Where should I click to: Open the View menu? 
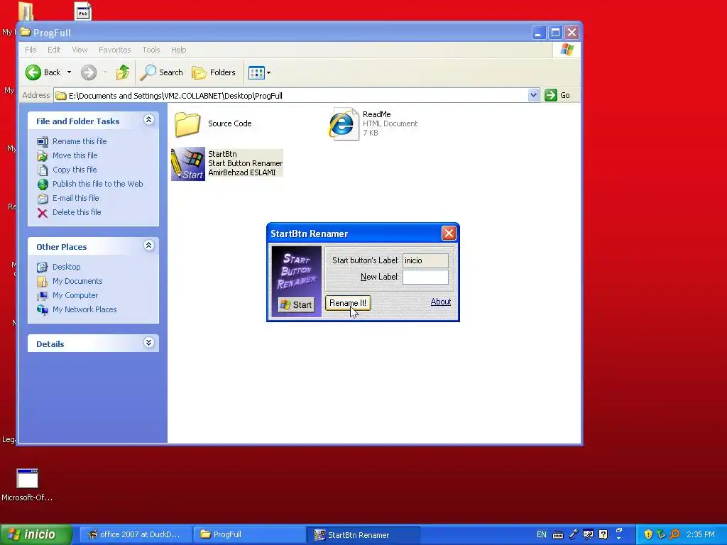pyautogui.click(x=80, y=50)
